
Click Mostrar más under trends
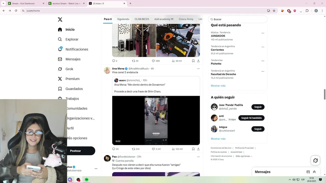coord(218,86)
